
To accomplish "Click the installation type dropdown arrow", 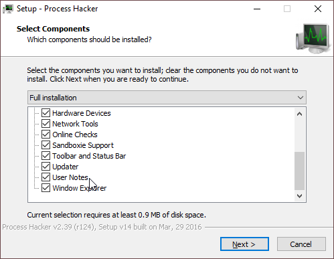I will pyautogui.click(x=301, y=98).
